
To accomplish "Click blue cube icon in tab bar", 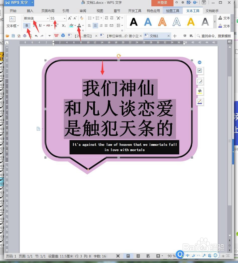I will pyautogui.click(x=63, y=35).
